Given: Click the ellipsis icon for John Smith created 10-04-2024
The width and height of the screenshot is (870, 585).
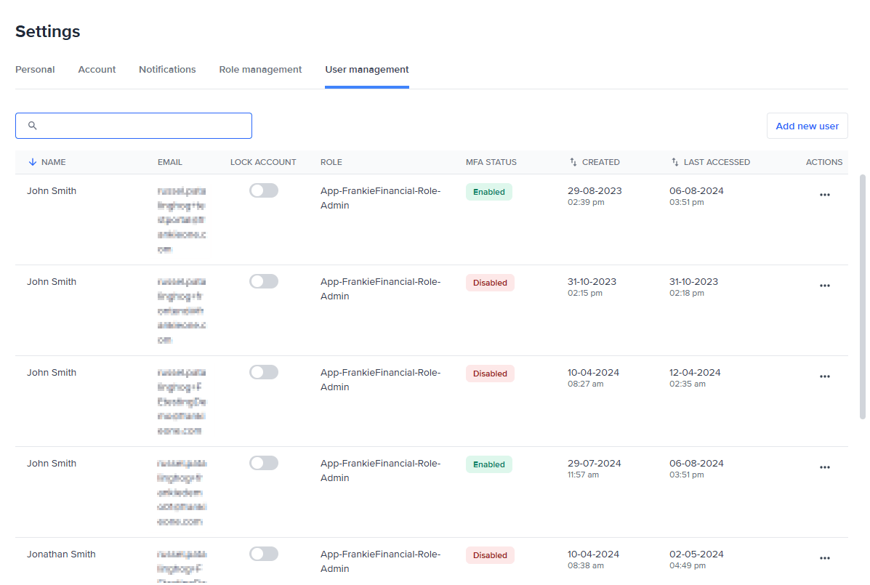Looking at the screenshot, I should (824, 376).
